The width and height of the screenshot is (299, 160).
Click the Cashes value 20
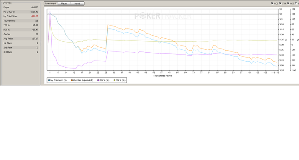tap(37, 34)
